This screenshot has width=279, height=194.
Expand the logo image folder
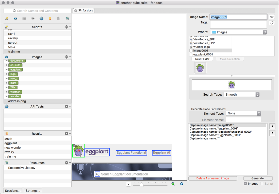pos(7,74)
